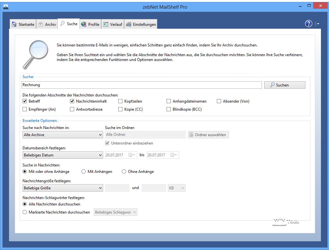Click the small arrow beside help icon
Image resolution: width=329 pixels, height=250 pixels.
click(318, 24)
